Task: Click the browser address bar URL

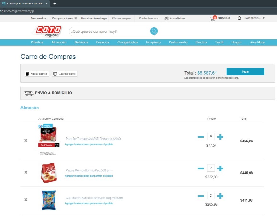Action: click(17, 11)
